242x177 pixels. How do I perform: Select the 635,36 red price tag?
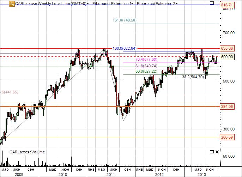tap(227, 48)
